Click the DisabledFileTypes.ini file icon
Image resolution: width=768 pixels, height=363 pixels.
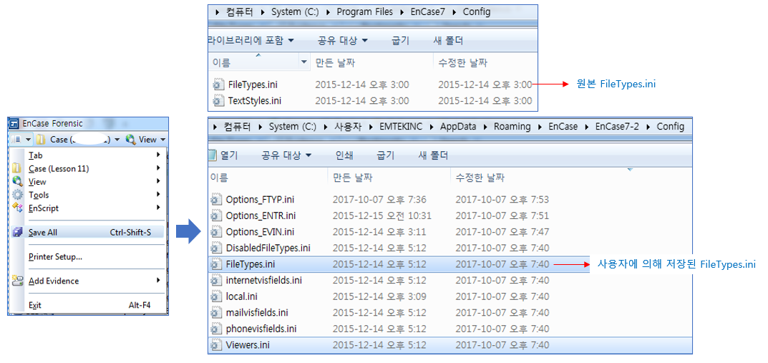[216, 248]
